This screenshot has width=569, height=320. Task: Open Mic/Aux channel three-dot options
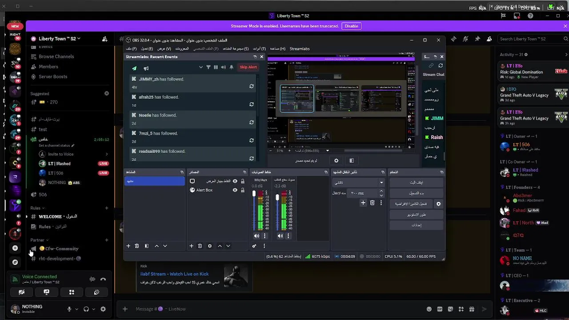tap(264, 236)
